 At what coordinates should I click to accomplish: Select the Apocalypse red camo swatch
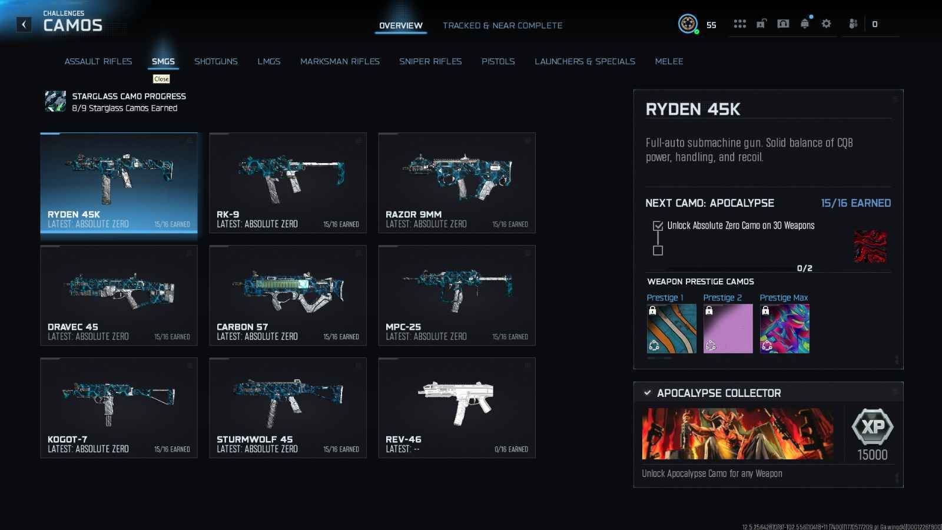point(870,246)
